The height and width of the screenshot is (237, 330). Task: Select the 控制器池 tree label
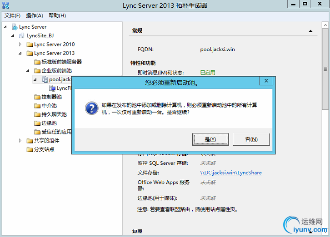pos(51,97)
